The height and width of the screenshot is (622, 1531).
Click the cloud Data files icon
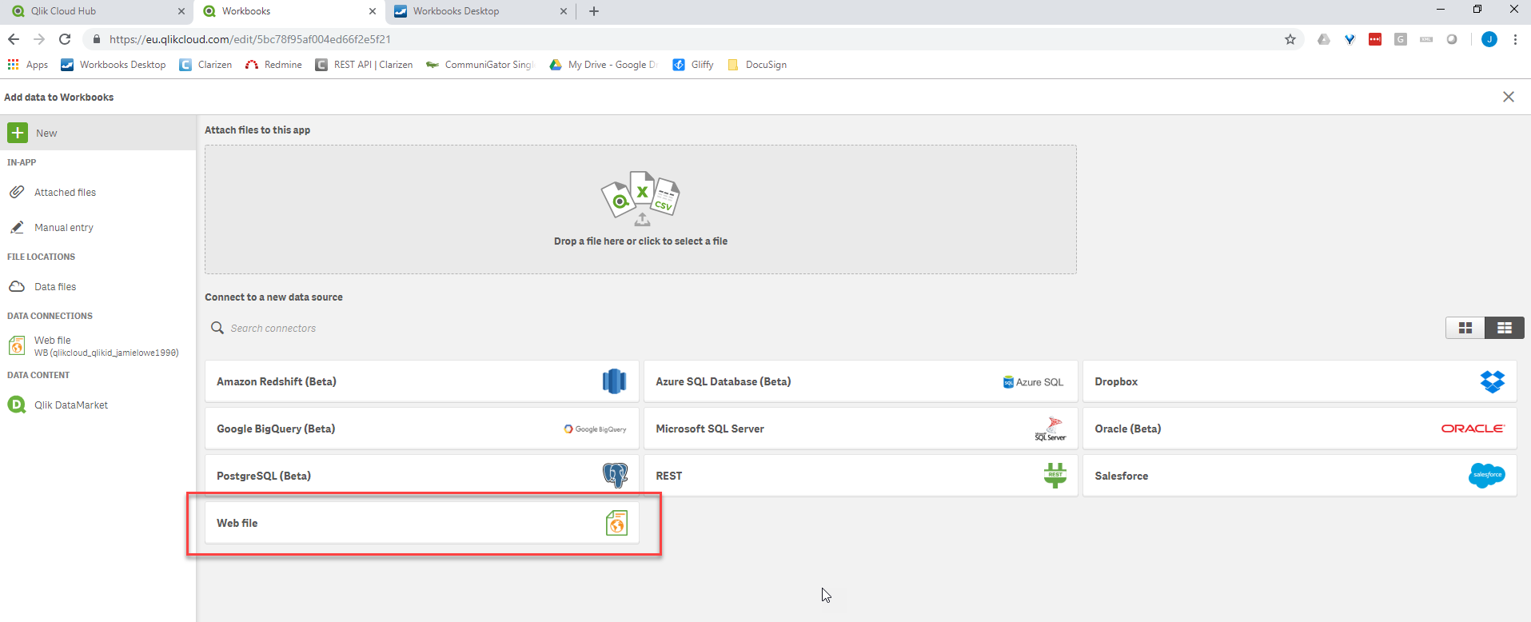[x=17, y=287]
